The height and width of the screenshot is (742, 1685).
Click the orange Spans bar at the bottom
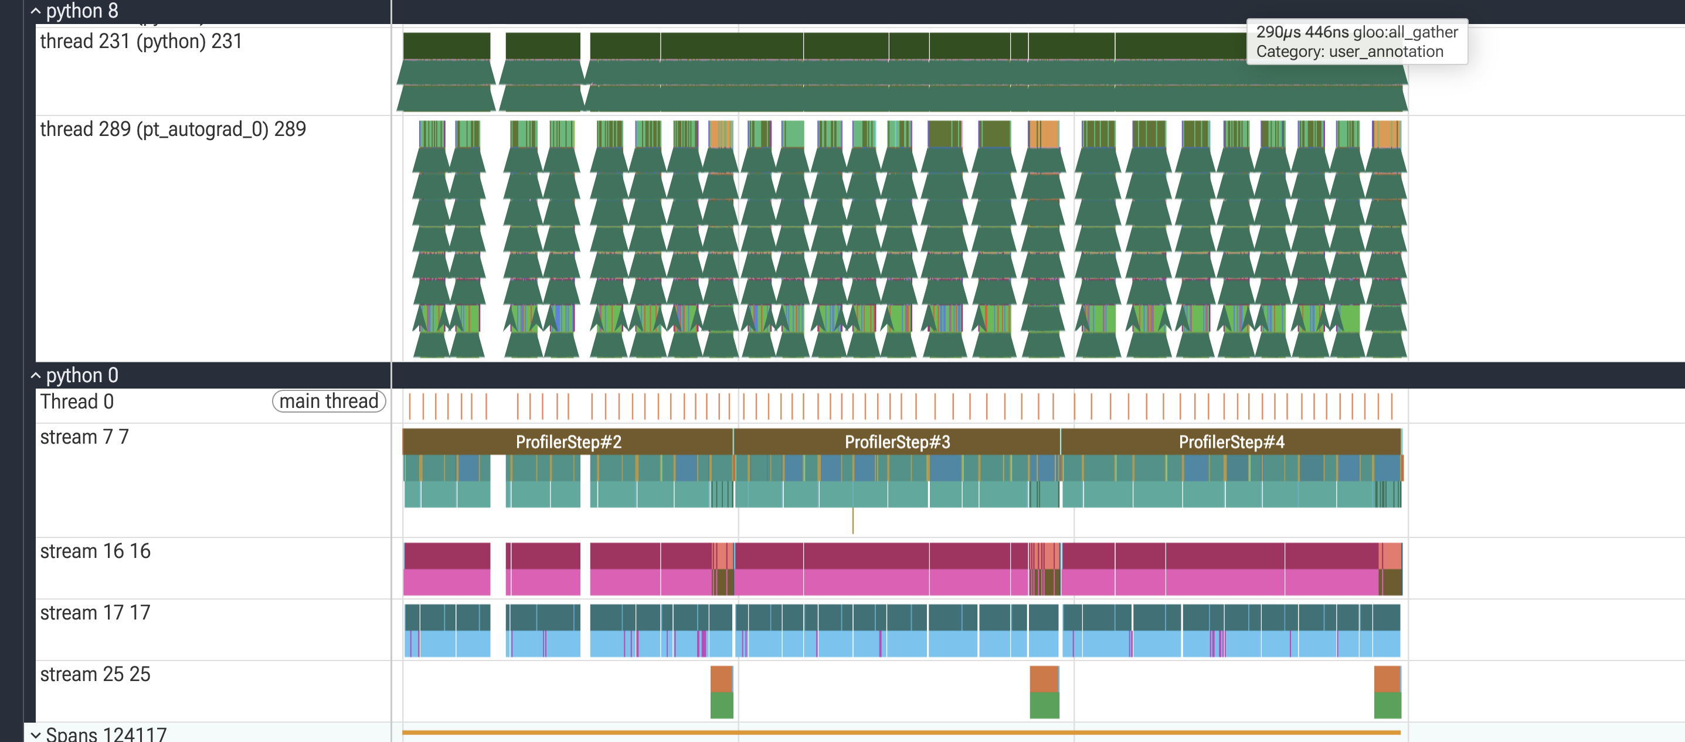[901, 732]
